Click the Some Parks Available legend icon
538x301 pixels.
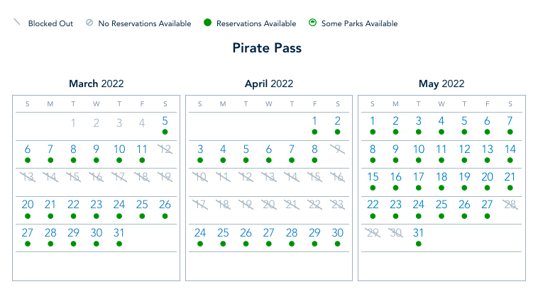tap(312, 23)
